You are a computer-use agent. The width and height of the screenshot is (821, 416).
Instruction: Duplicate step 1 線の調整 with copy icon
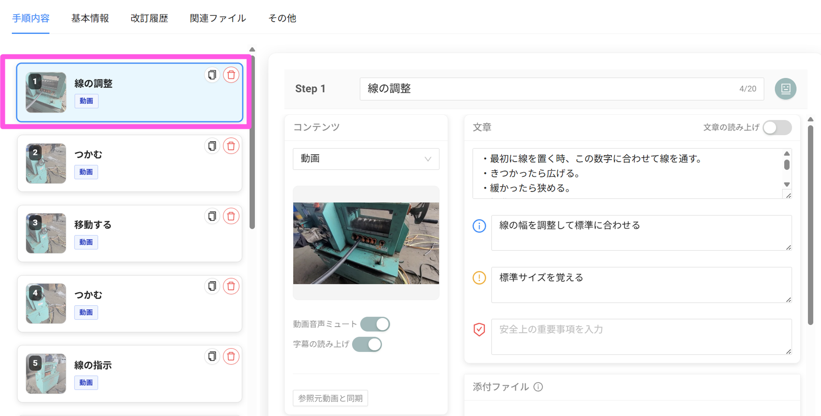(212, 75)
